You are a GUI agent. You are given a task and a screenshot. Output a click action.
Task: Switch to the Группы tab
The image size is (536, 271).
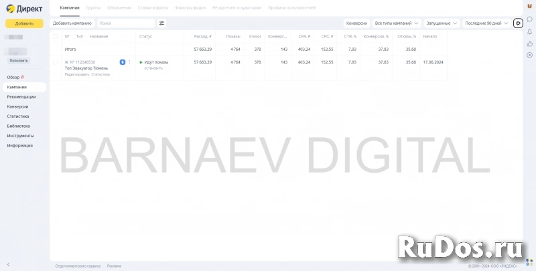pyautogui.click(x=93, y=7)
